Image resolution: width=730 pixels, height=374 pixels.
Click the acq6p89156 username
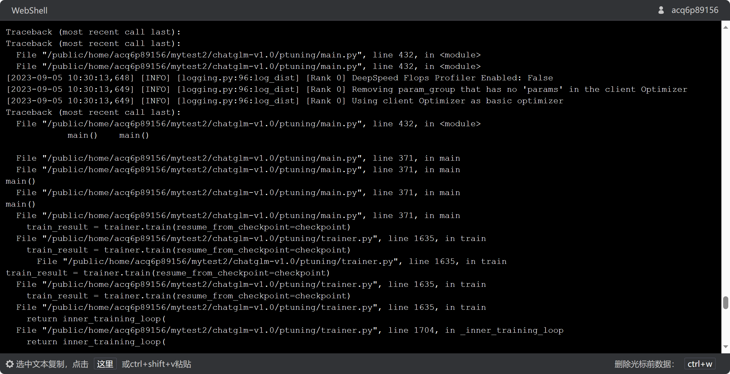coord(695,10)
